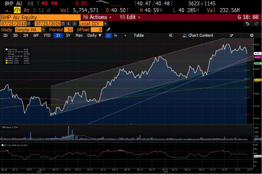Click the annotate edit icon near gear
Viewport: 262px width, 174px height.
point(231,35)
